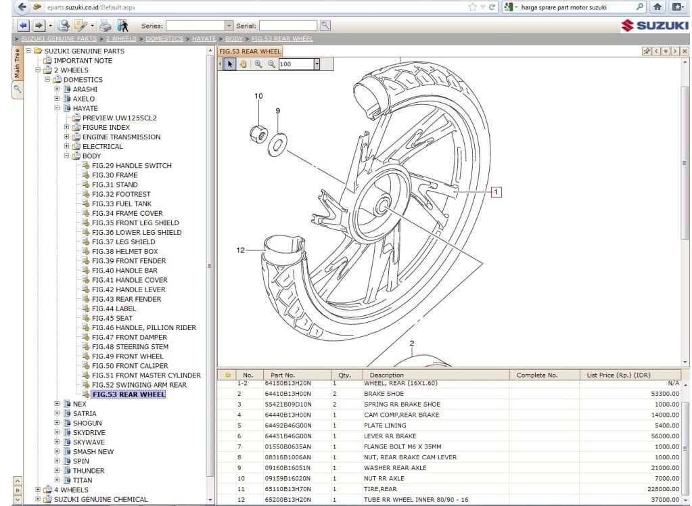Click the printer icon in toolbar
Screen dimensions: 692x506
(106, 26)
